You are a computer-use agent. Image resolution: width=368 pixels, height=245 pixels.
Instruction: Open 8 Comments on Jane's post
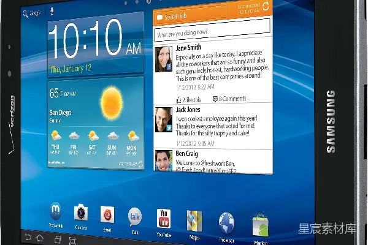click(229, 99)
